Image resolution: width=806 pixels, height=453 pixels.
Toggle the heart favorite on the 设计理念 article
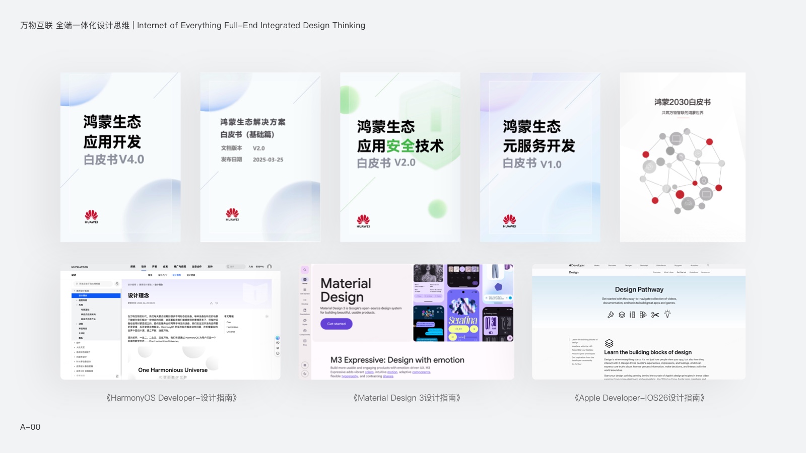[x=217, y=303]
